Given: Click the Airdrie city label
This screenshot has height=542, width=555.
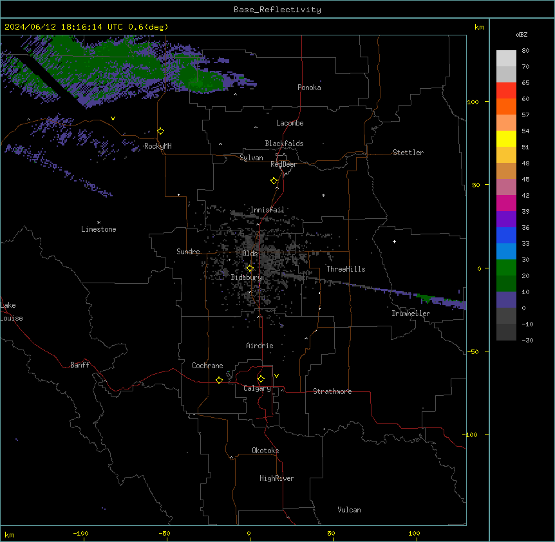Looking at the screenshot, I should (x=260, y=346).
